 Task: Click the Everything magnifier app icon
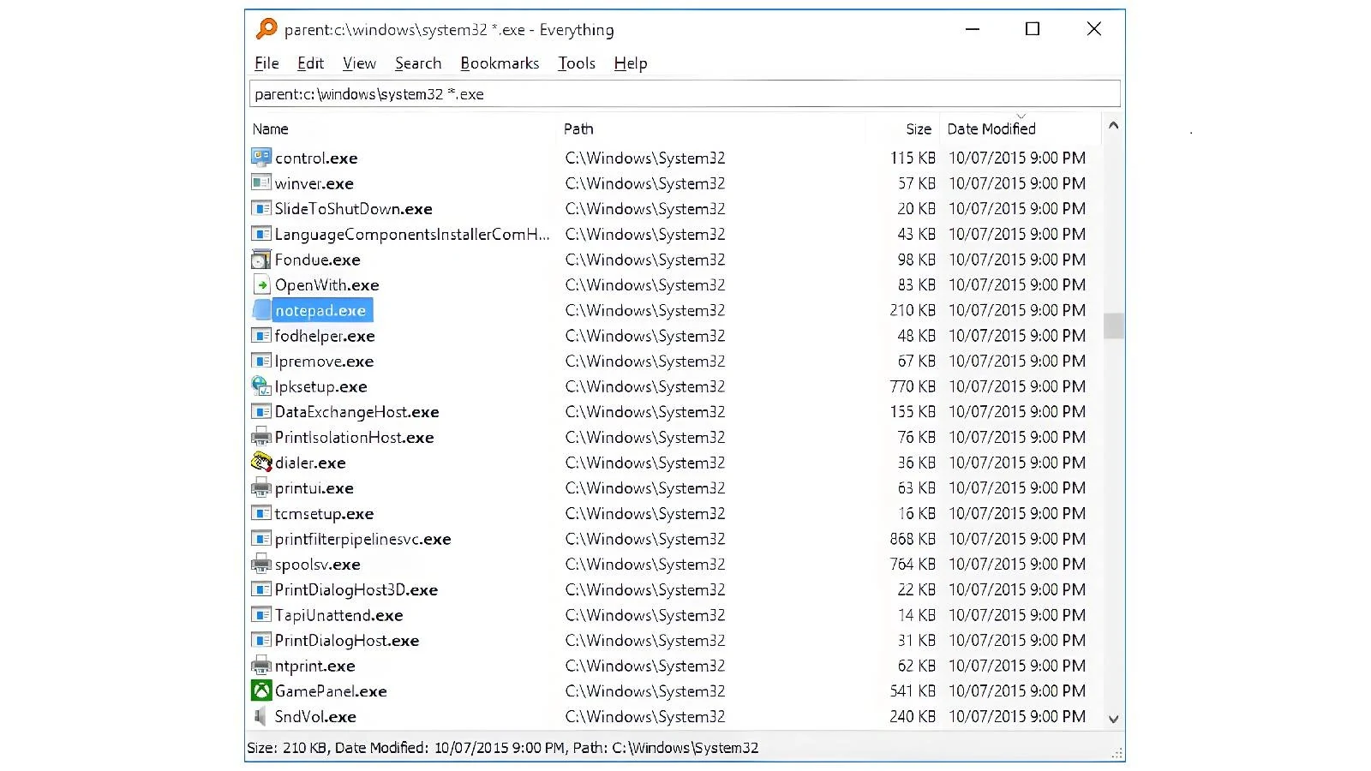click(266, 29)
